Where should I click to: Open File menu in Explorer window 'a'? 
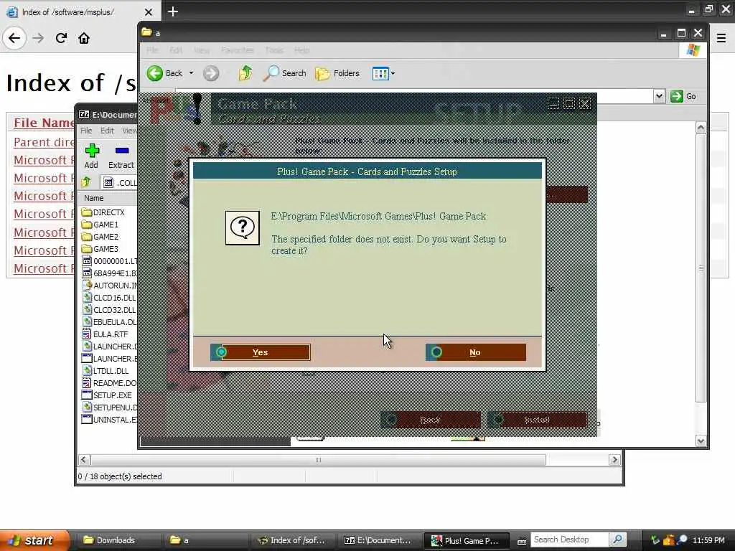point(152,50)
